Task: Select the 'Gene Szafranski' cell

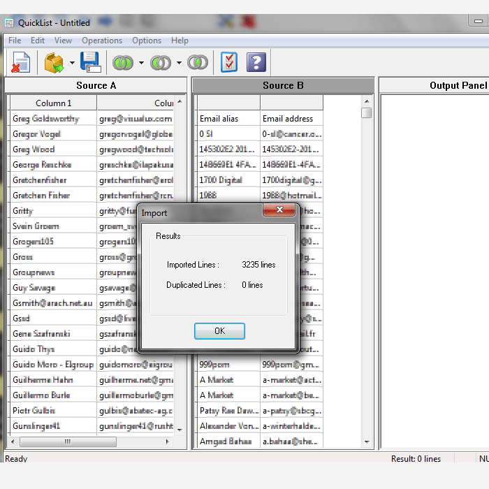Action: point(53,334)
